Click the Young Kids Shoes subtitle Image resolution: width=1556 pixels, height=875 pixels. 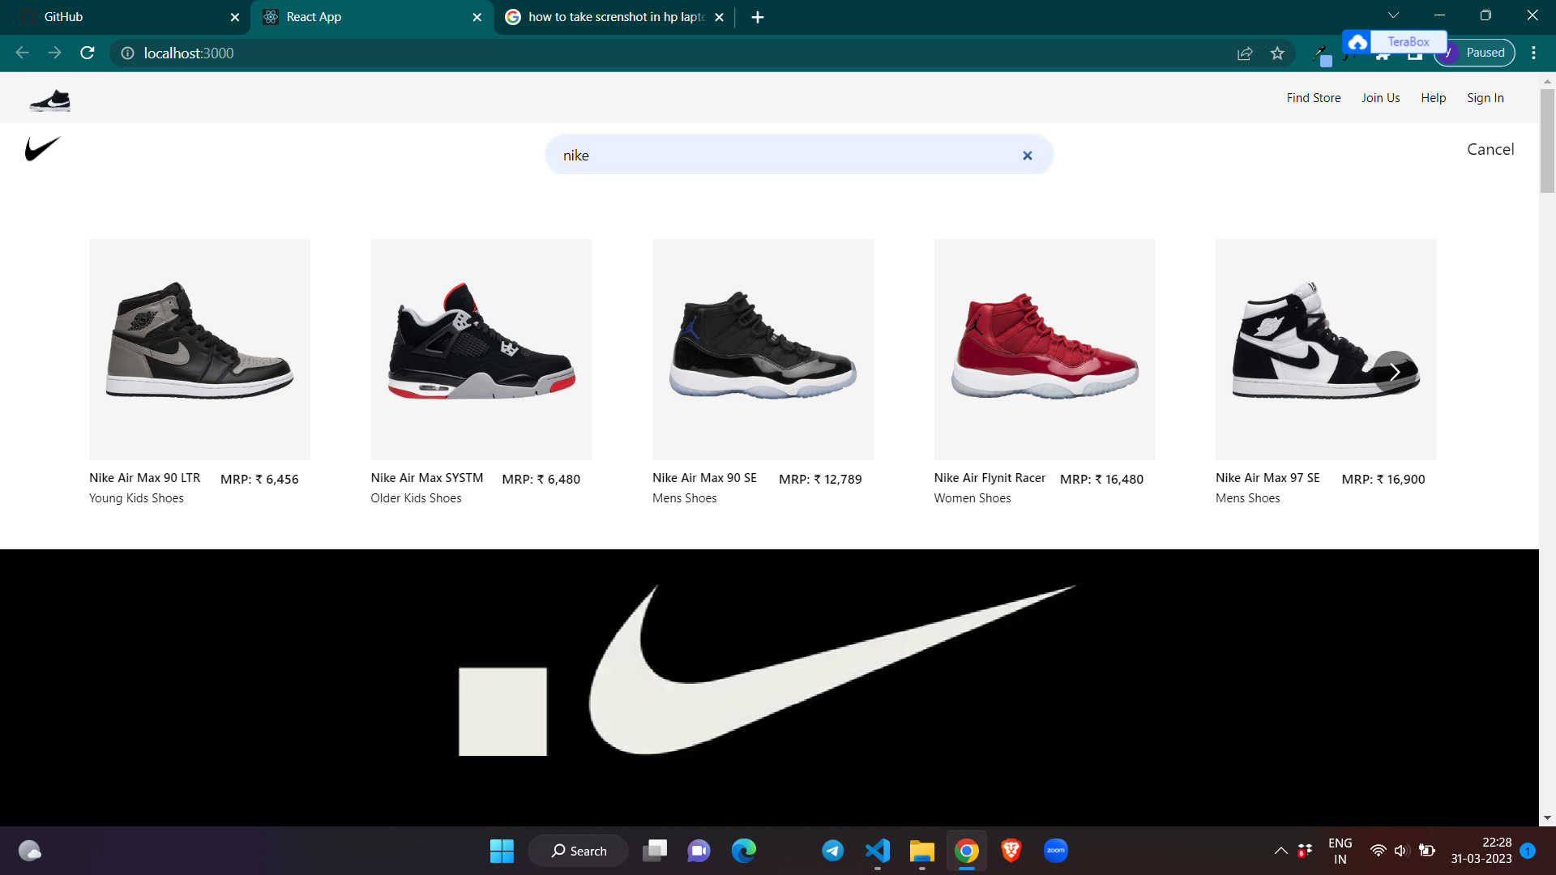pyautogui.click(x=136, y=498)
